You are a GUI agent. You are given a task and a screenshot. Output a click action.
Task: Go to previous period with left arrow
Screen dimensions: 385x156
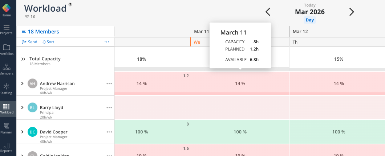(x=268, y=12)
